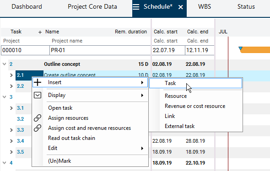Click task ID link 3.2
This screenshot has height=171, width=270.
pyautogui.click(x=20, y=119)
